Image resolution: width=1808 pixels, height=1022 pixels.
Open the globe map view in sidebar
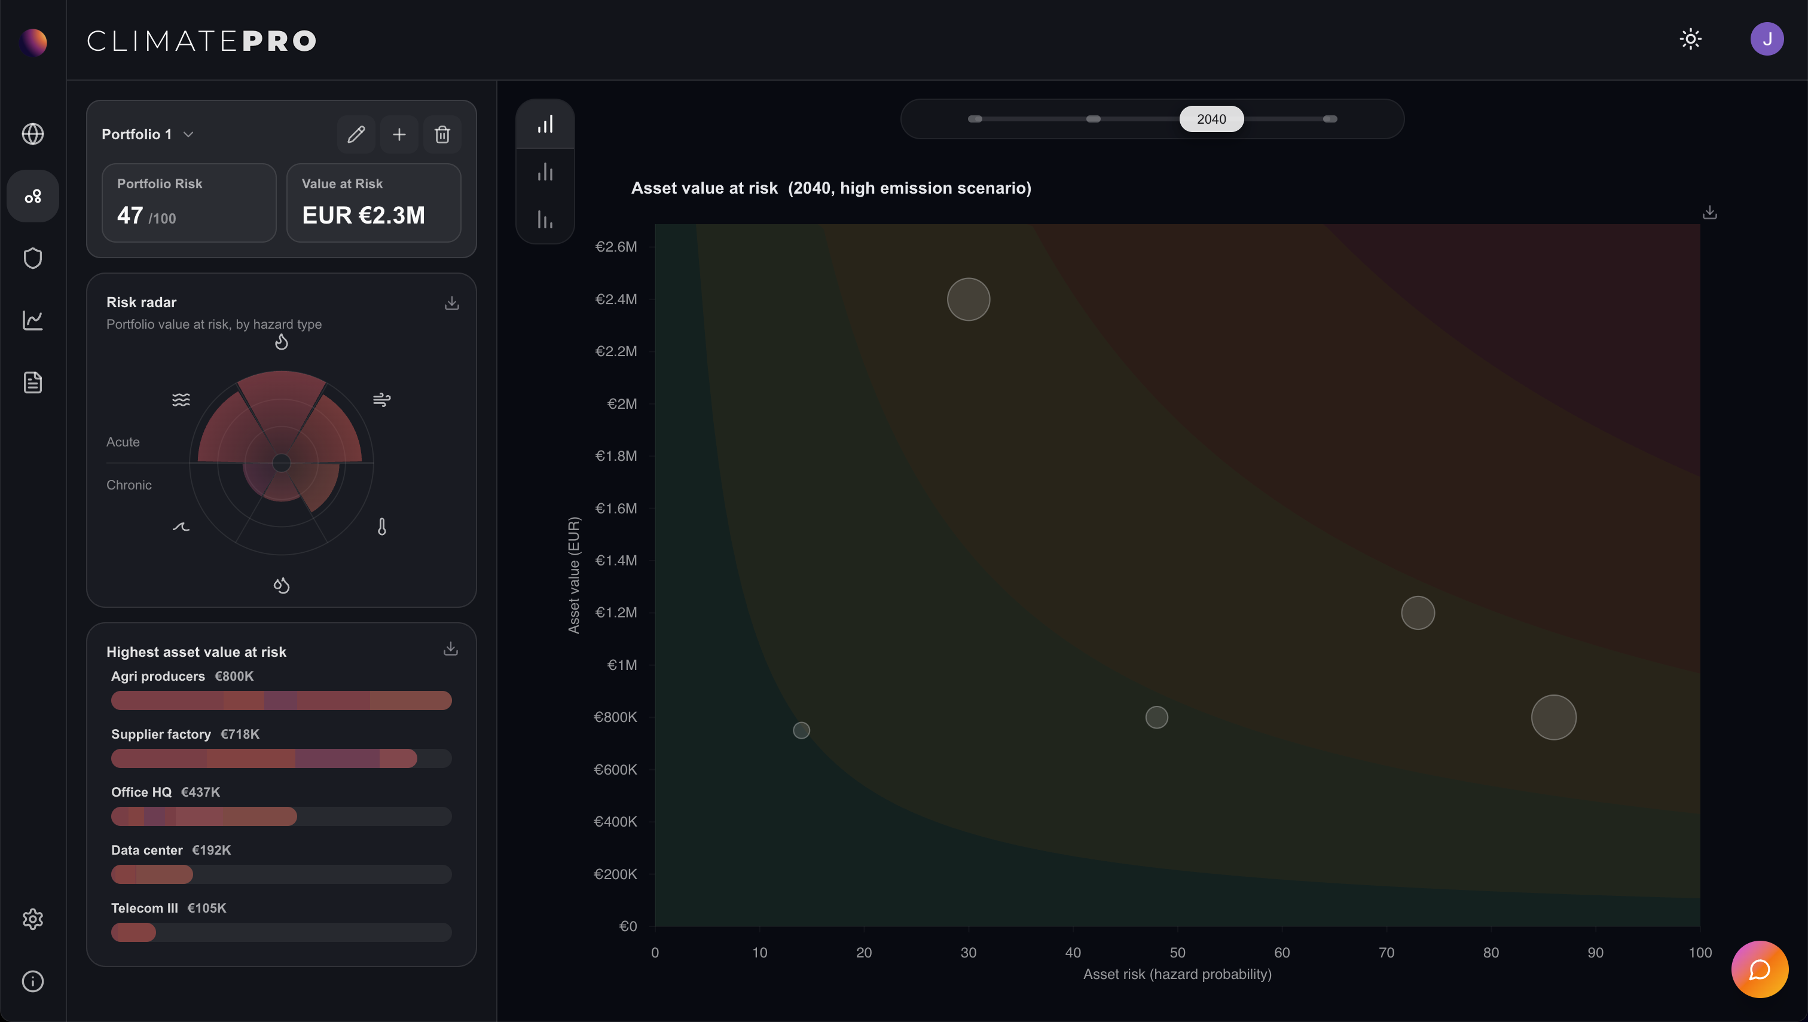point(32,133)
